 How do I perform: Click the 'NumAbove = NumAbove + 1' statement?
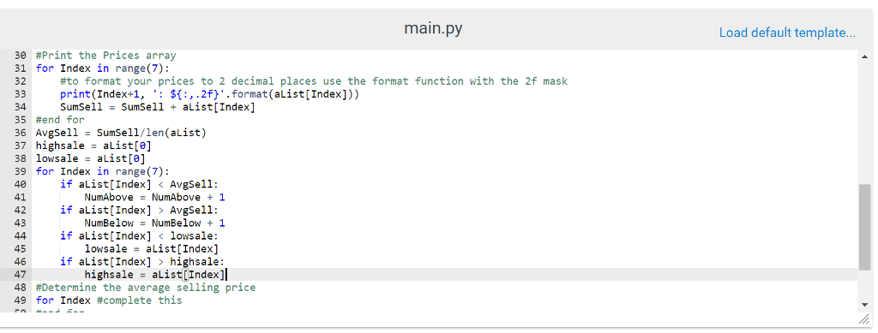[x=154, y=197]
